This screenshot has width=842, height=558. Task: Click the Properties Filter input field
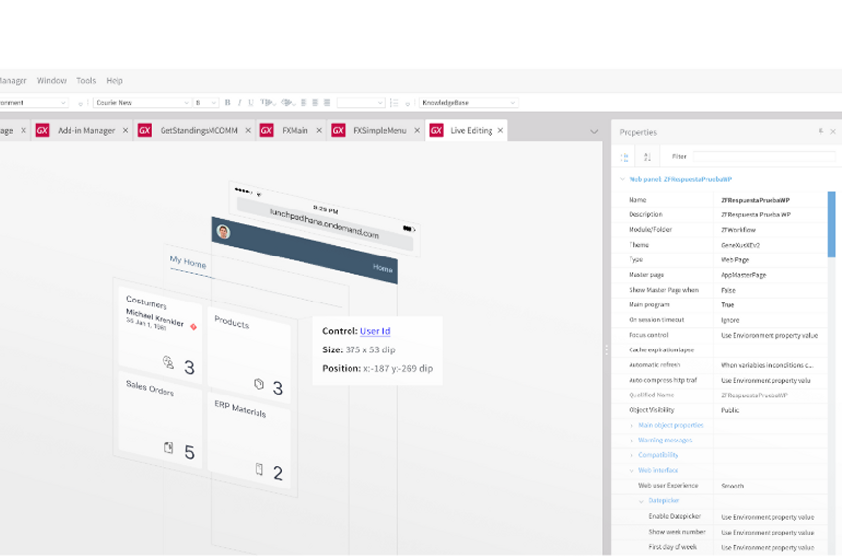coord(764,157)
